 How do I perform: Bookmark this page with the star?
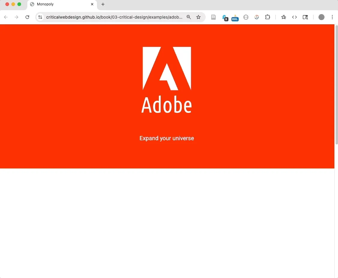click(198, 17)
